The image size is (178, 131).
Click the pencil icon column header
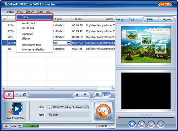point(5,19)
